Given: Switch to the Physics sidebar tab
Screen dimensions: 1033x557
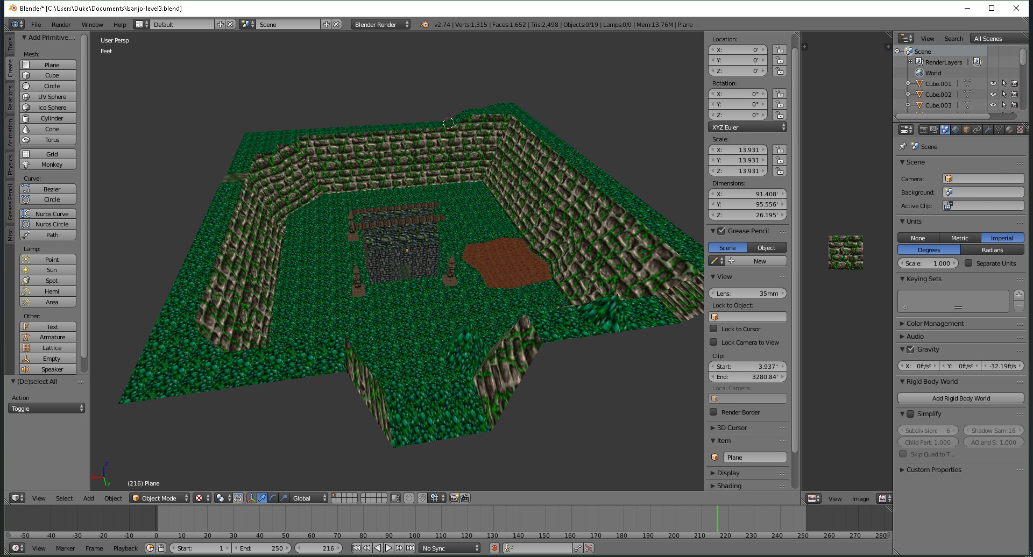Looking at the screenshot, I should click(10, 165).
